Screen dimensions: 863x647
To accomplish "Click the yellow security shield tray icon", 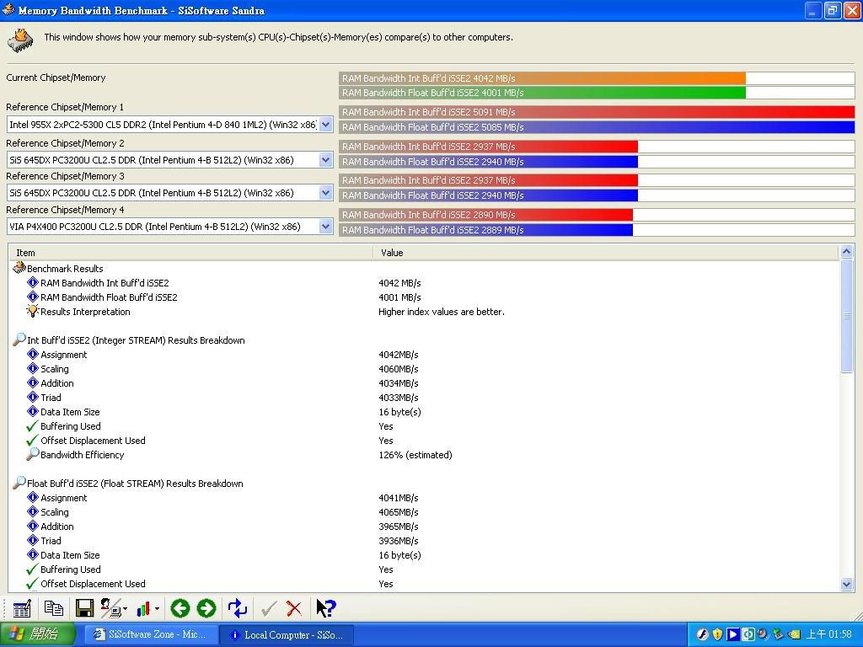I will pos(717,634).
